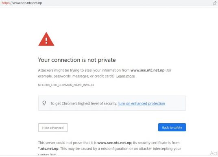Click the crossed-out https in the URL

[6, 3]
